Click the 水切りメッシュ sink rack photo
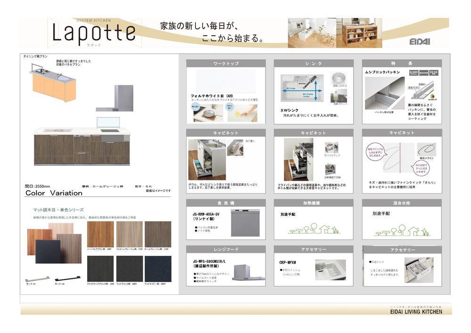This screenshot has width=471, height=333. coord(331,270)
